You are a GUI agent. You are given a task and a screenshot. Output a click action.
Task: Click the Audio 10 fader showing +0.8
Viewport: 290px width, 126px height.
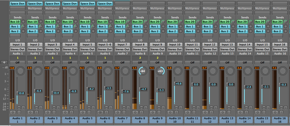178,84
